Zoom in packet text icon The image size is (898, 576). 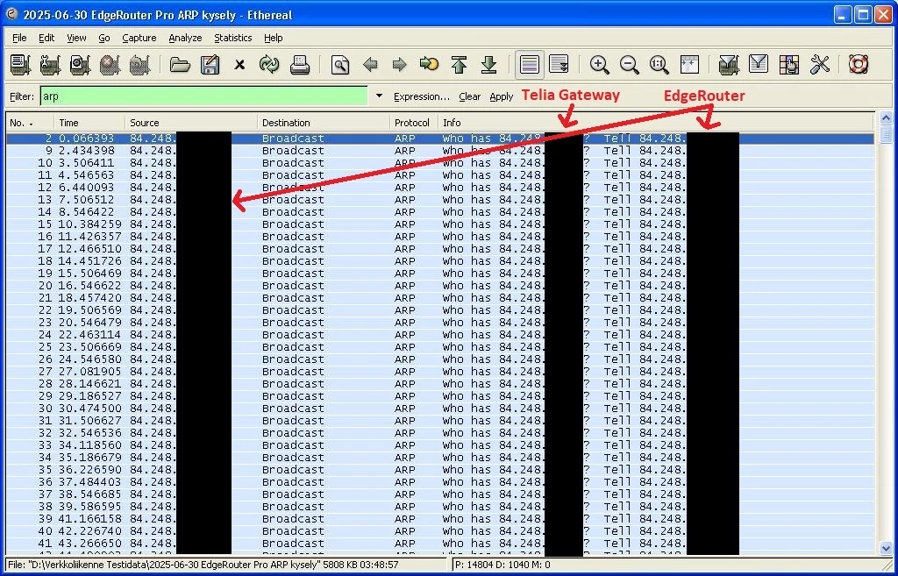coord(600,65)
